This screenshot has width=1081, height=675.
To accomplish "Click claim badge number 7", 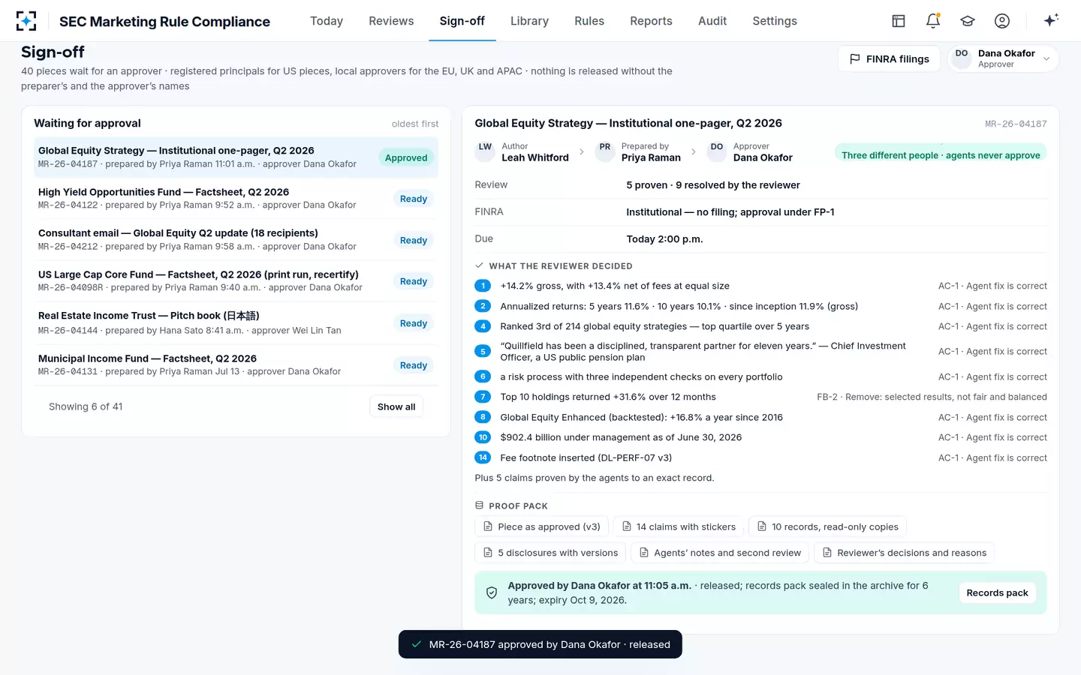I will click(483, 397).
